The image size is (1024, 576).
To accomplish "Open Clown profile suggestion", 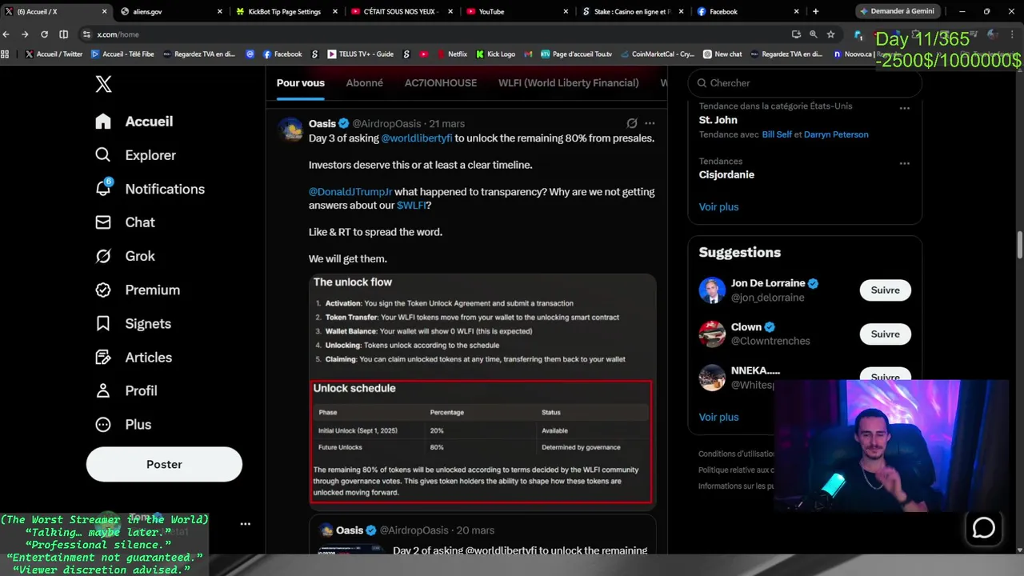I will click(x=746, y=327).
